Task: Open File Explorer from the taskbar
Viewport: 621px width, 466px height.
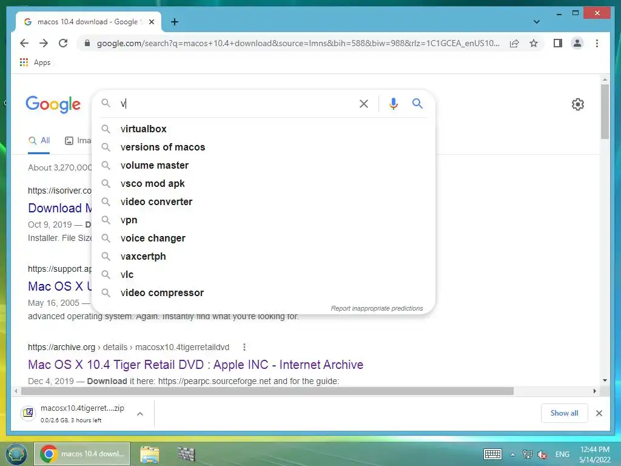Action: pyautogui.click(x=150, y=454)
